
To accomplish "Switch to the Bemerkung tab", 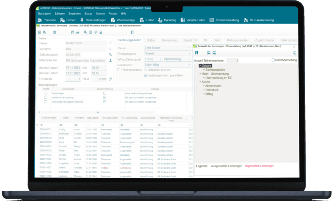I will (169, 40).
